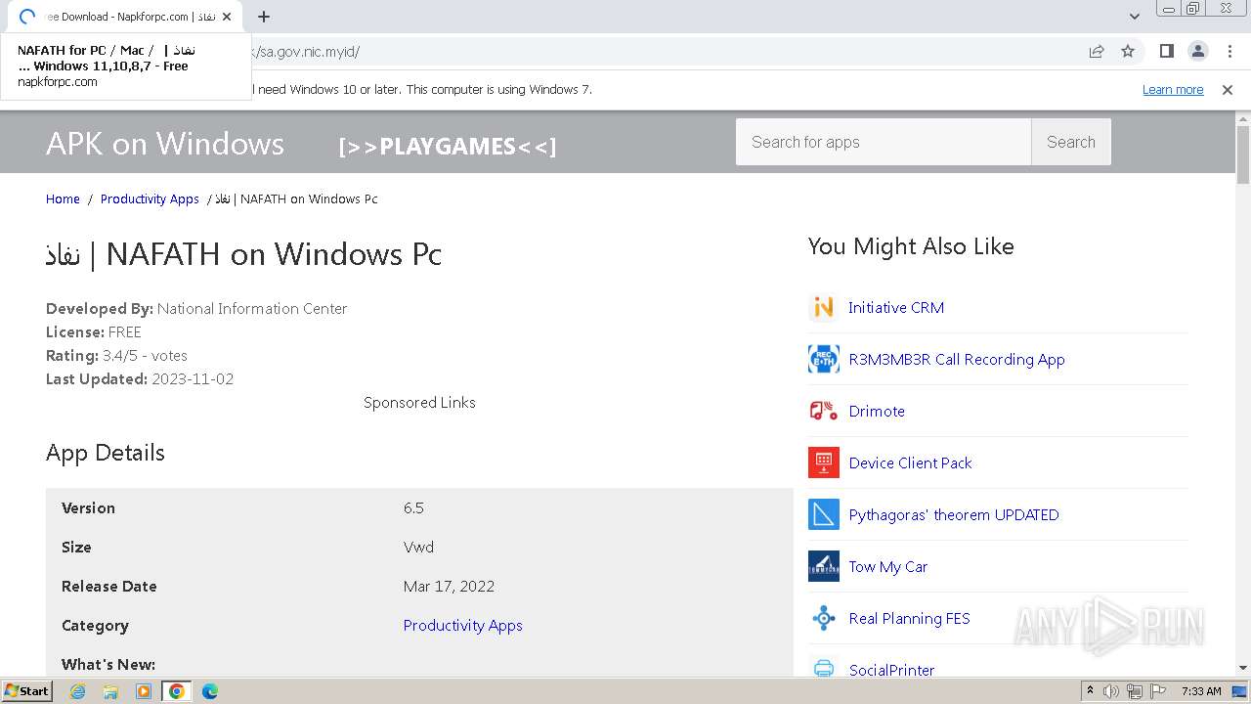Open the Drimote app icon
This screenshot has width=1251, height=704.
823,411
